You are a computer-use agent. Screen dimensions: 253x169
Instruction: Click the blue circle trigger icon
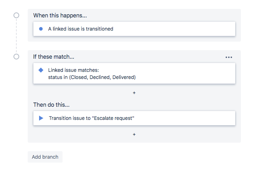coord(41,29)
